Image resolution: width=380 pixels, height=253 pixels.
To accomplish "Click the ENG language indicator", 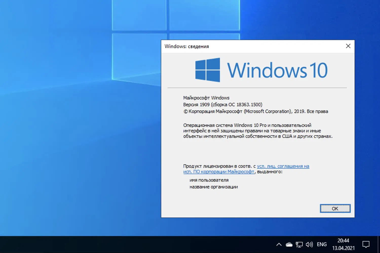I will click(321, 244).
